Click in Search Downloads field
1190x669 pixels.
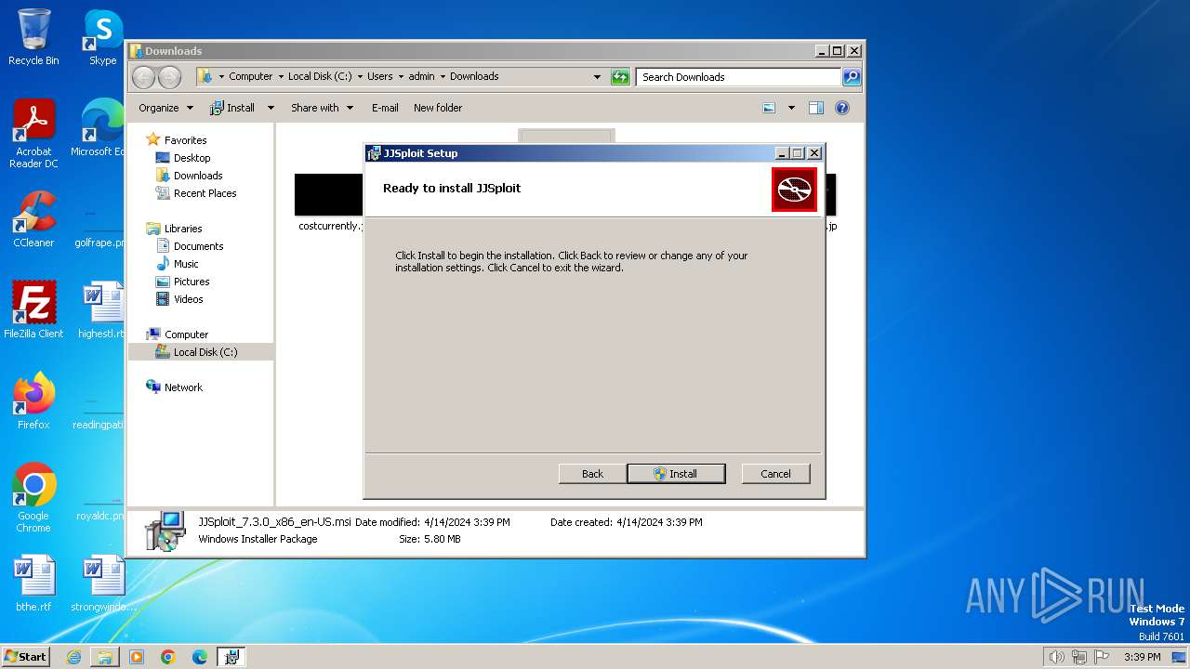[739, 77]
